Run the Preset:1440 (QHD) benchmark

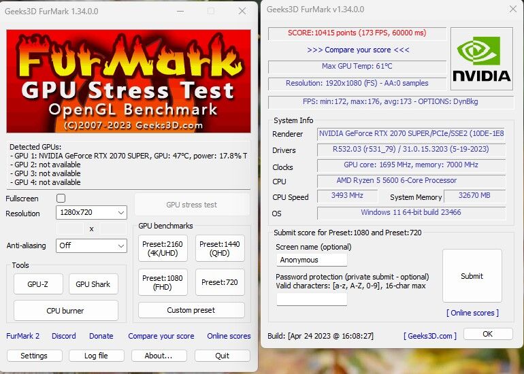220,248
